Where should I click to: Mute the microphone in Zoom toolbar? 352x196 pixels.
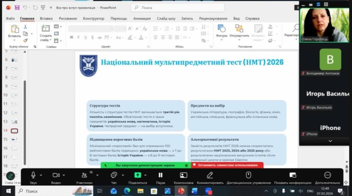pyautogui.click(x=33, y=175)
